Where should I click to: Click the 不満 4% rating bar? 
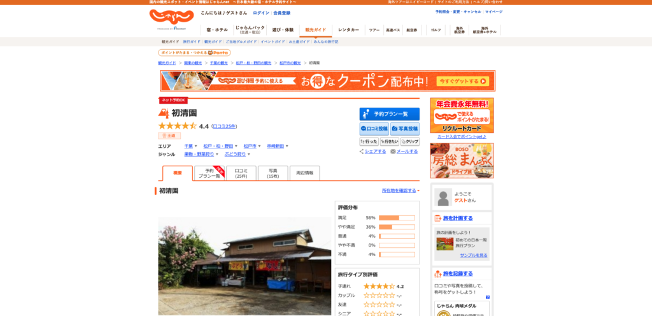click(397, 254)
